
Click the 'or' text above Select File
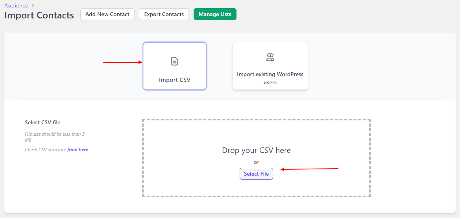[257, 162]
